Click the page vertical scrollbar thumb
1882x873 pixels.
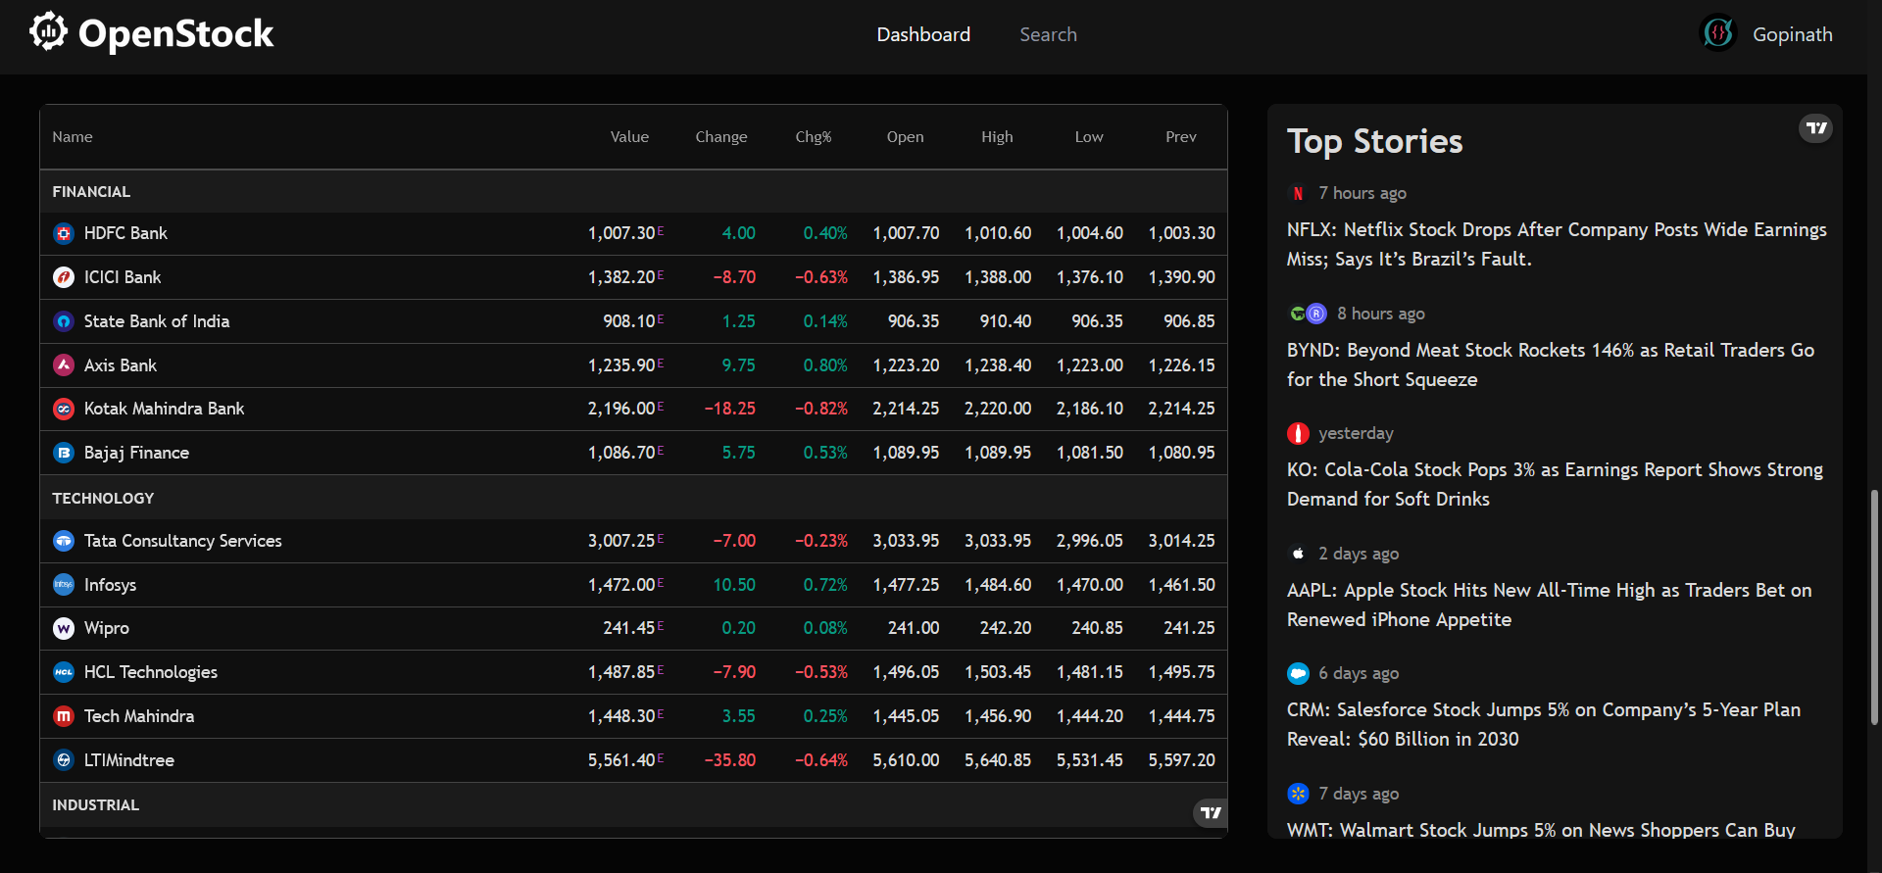pos(1874,607)
